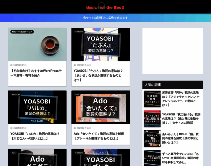The image size is (211, 166).
Task: Open the Ado「会いたくて」歌詞の意味 article title
Action: coord(99,136)
